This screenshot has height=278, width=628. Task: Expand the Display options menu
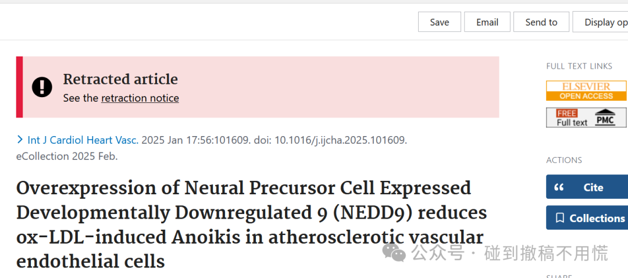coord(600,22)
